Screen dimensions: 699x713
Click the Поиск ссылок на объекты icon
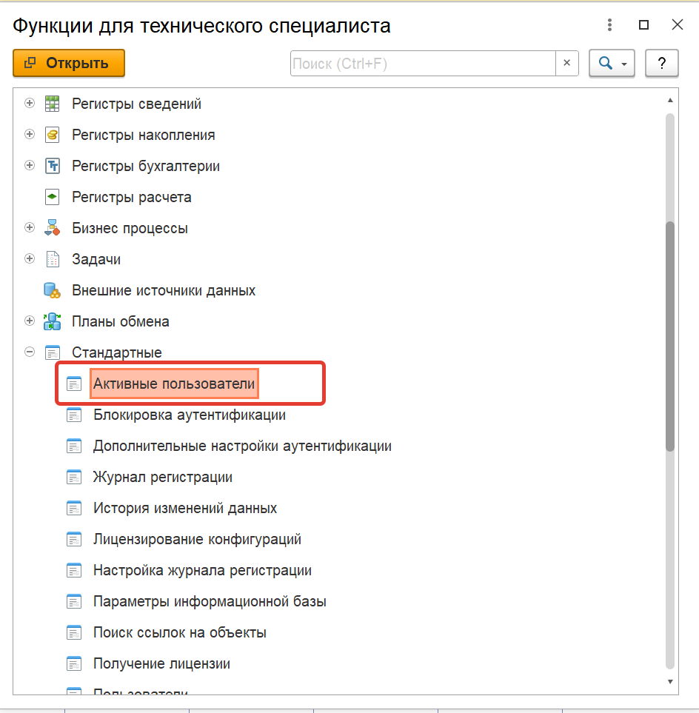(x=74, y=632)
